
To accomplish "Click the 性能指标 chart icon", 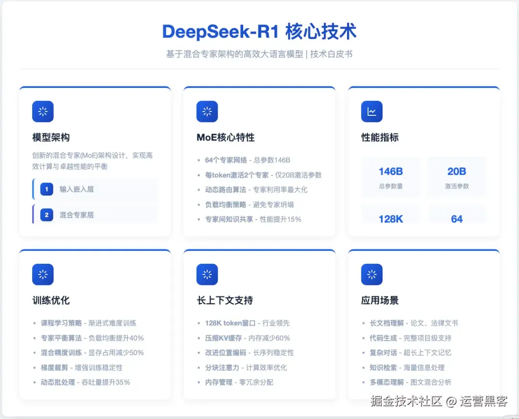I will (x=371, y=111).
